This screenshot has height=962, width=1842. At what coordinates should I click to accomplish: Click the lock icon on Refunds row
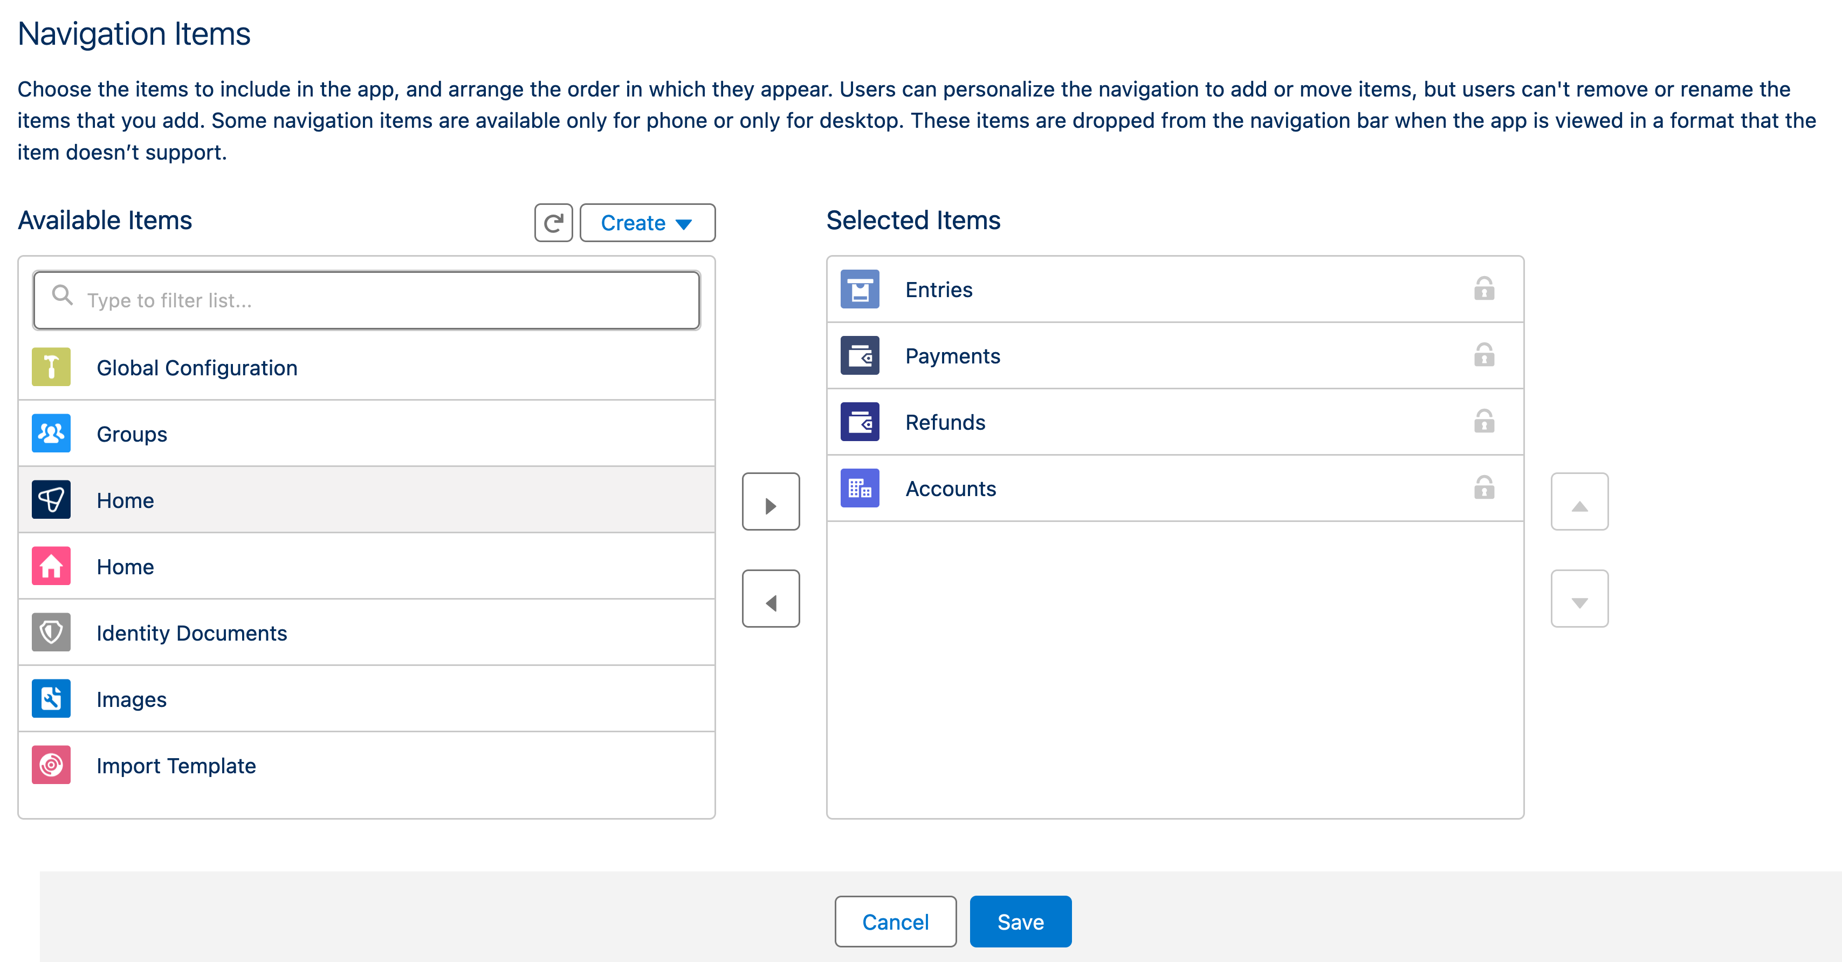point(1484,421)
